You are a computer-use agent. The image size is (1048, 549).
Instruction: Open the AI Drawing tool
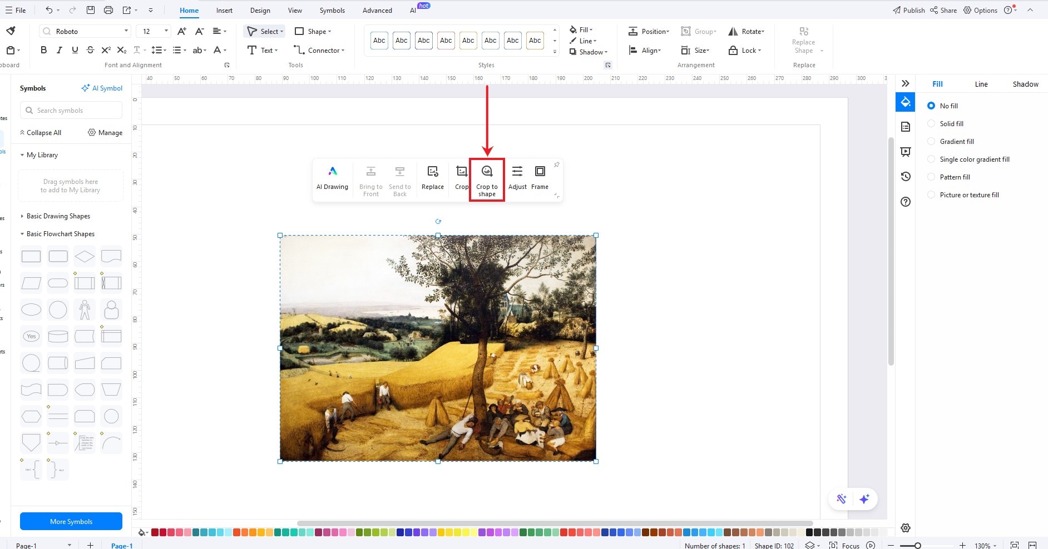point(332,178)
